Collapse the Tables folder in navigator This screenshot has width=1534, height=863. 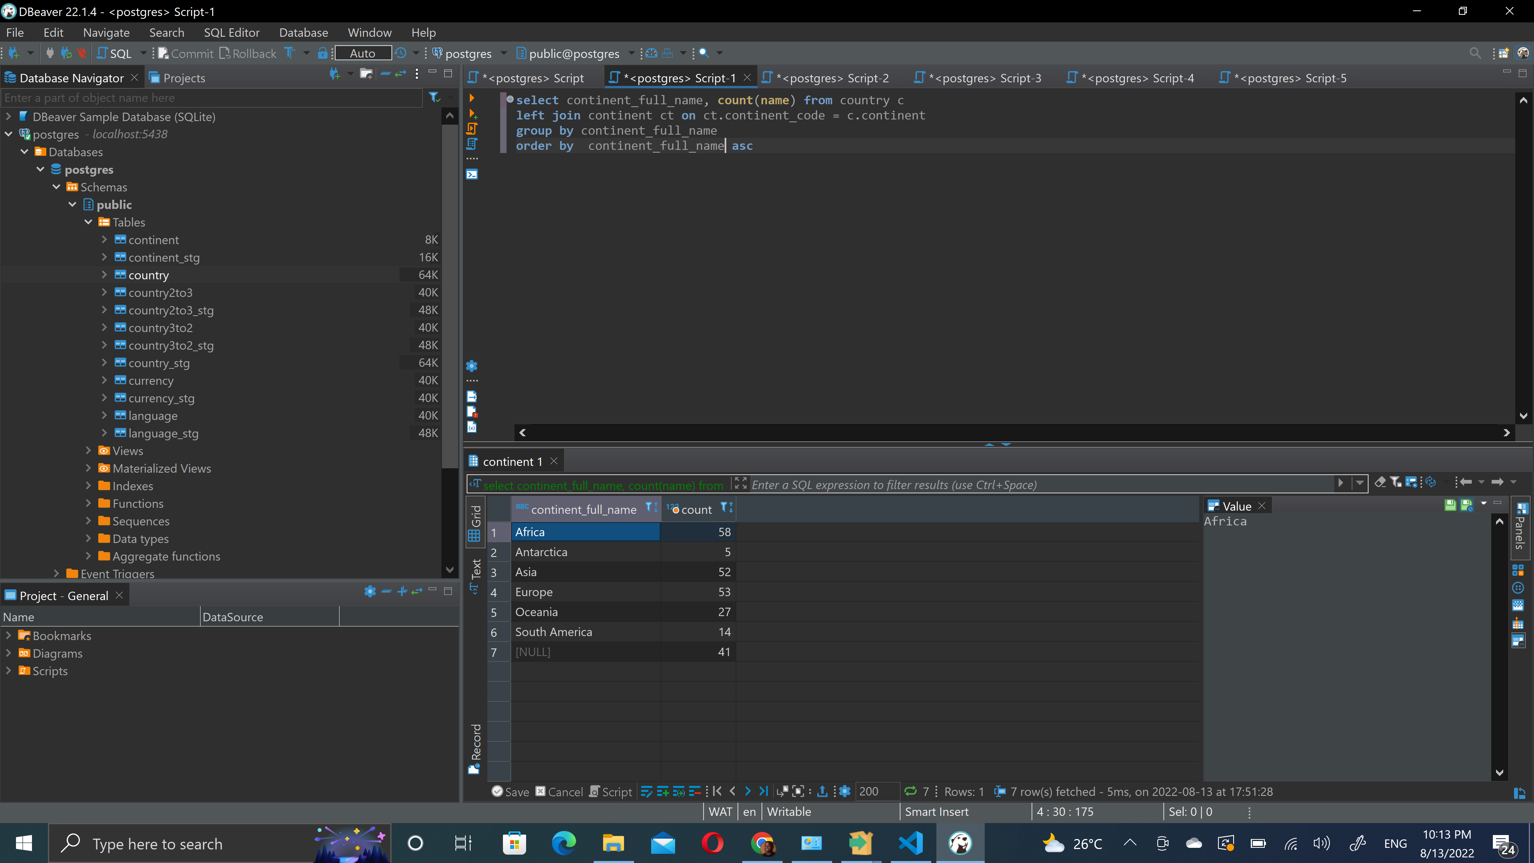88,222
